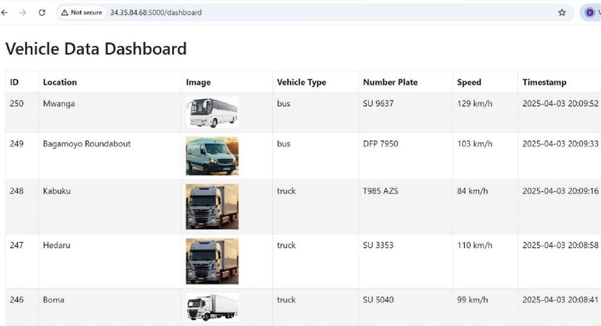Click the Vehicle Data Dashboard heading
The image size is (601, 326).
96,49
